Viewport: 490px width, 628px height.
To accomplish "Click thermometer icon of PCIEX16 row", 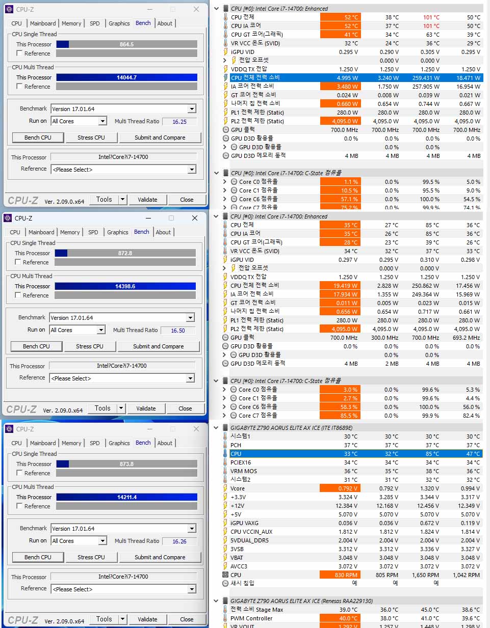I will (225, 462).
